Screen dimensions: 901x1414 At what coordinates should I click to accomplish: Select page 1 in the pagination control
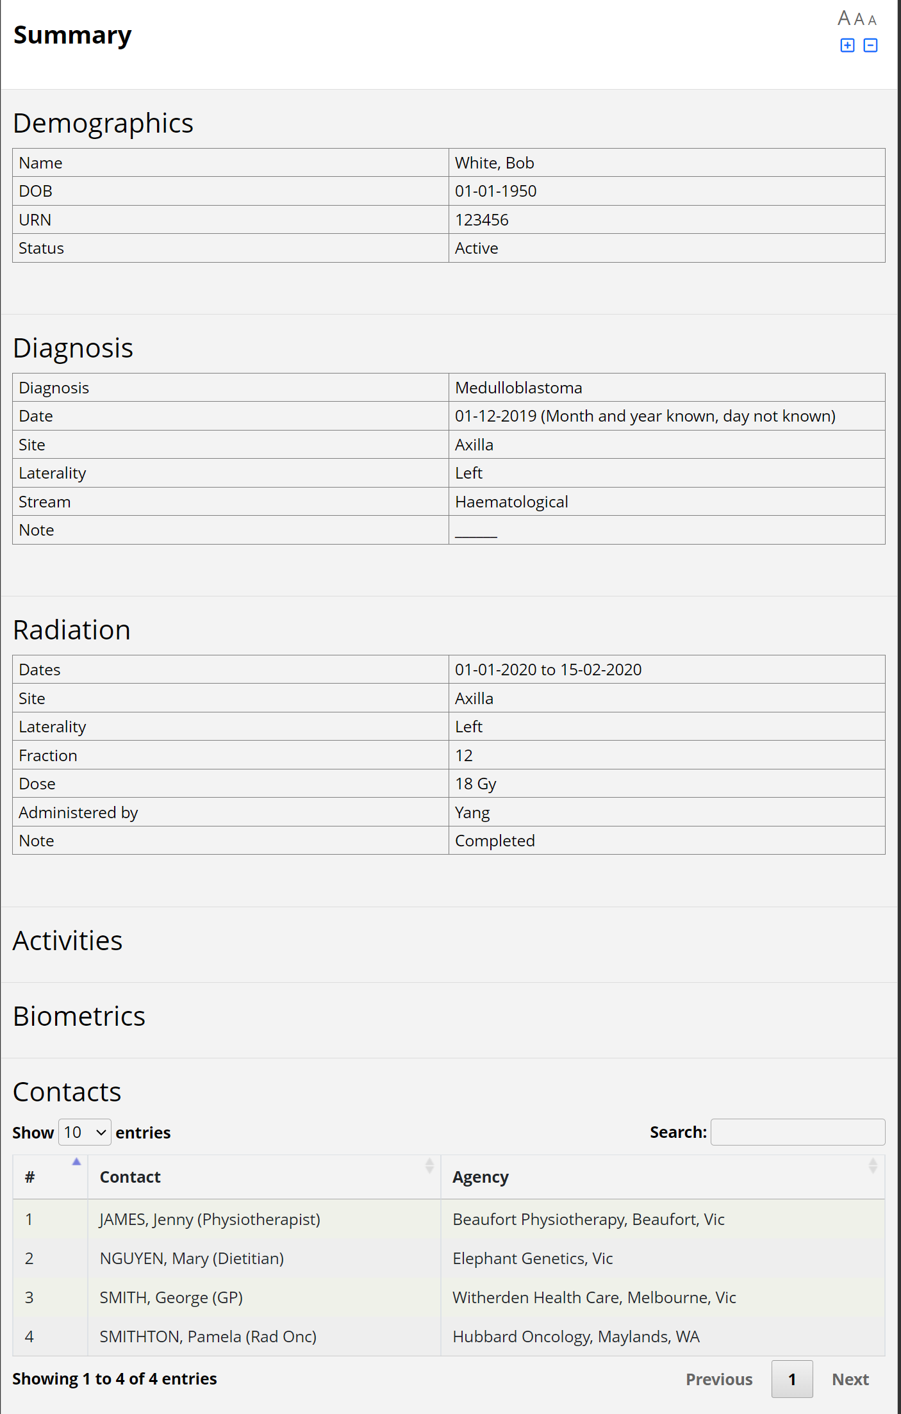click(792, 1379)
